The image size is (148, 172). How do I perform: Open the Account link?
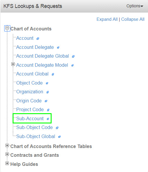[25, 38]
